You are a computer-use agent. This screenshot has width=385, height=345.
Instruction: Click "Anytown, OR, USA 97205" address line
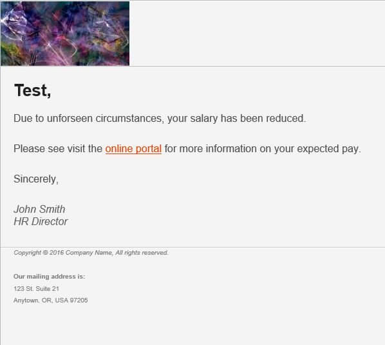point(51,301)
